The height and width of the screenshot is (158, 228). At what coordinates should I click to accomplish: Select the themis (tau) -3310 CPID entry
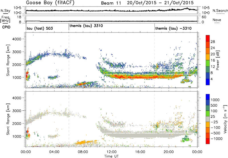coord(173,28)
